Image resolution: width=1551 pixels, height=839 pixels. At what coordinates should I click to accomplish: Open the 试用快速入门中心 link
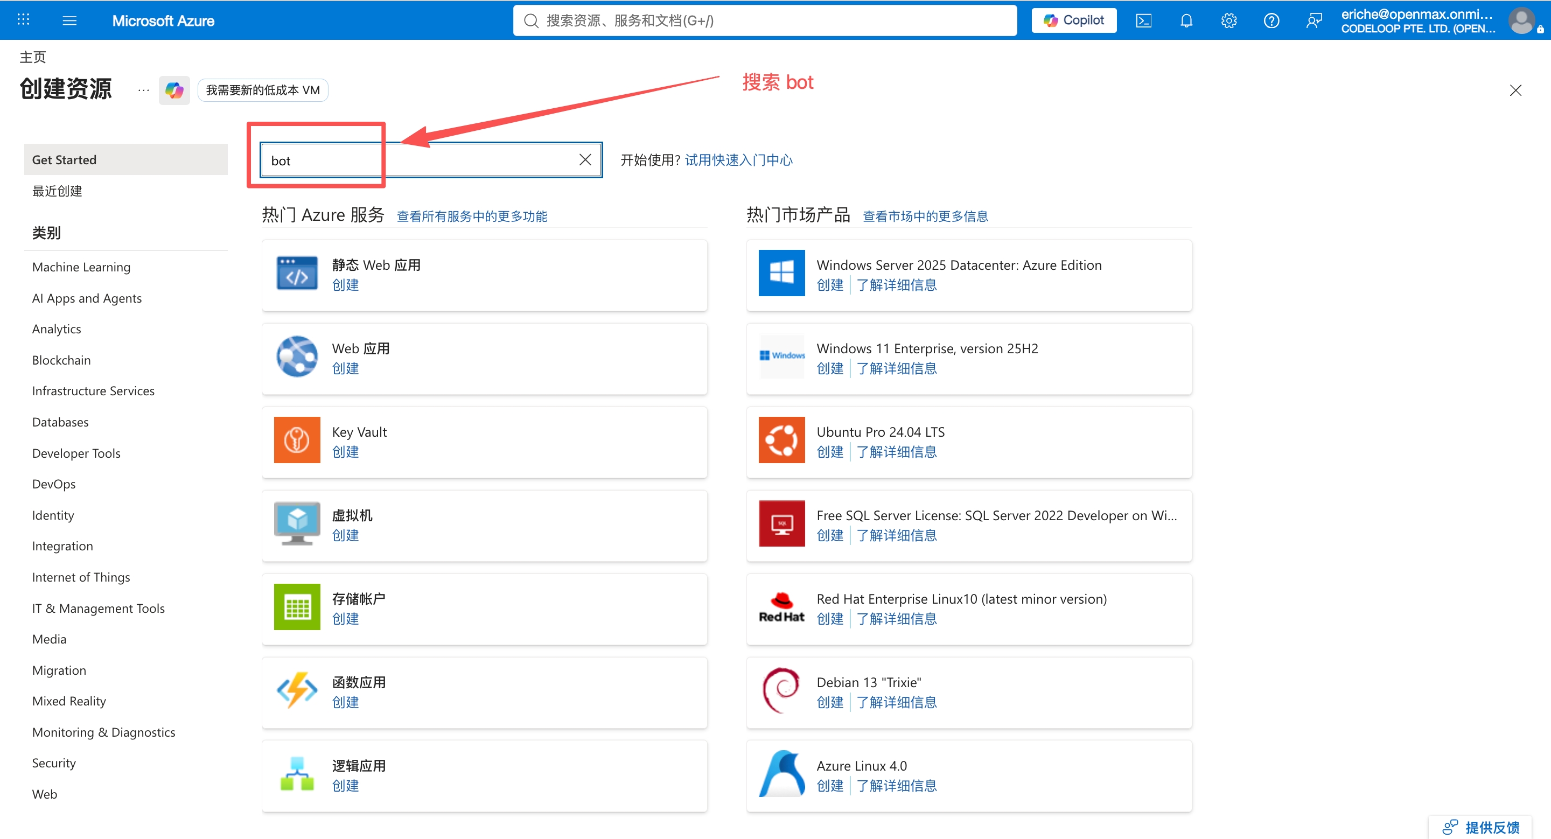(739, 160)
